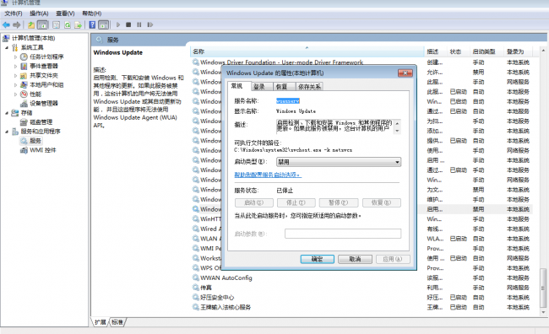549x334 pixels.
Task: Click the 本地用户和组 icon in tree
Action: coord(24,84)
